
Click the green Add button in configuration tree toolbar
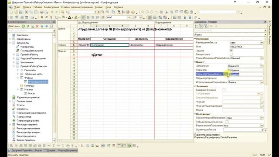point(23,26)
